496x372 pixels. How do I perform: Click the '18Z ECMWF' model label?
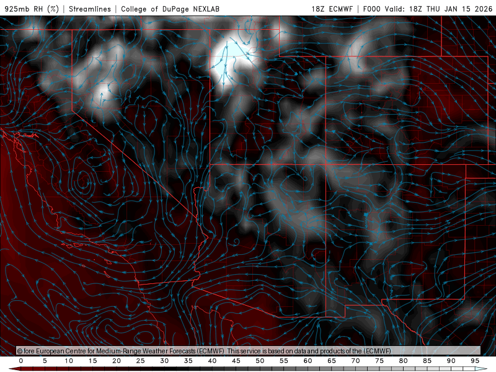(332, 9)
